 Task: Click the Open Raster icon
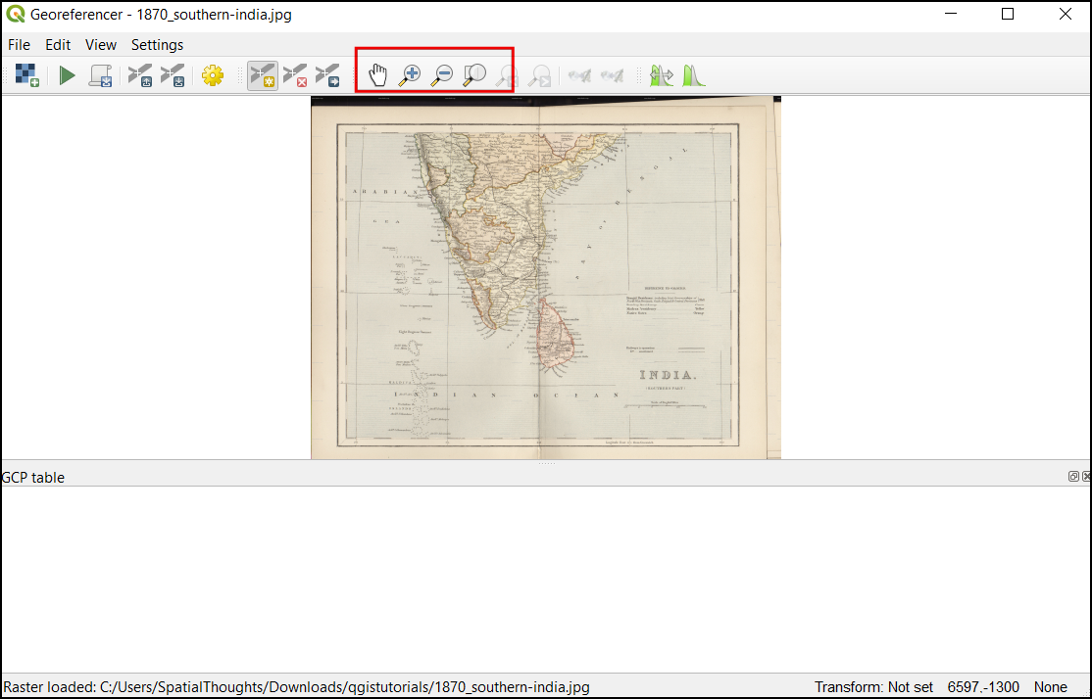(27, 75)
